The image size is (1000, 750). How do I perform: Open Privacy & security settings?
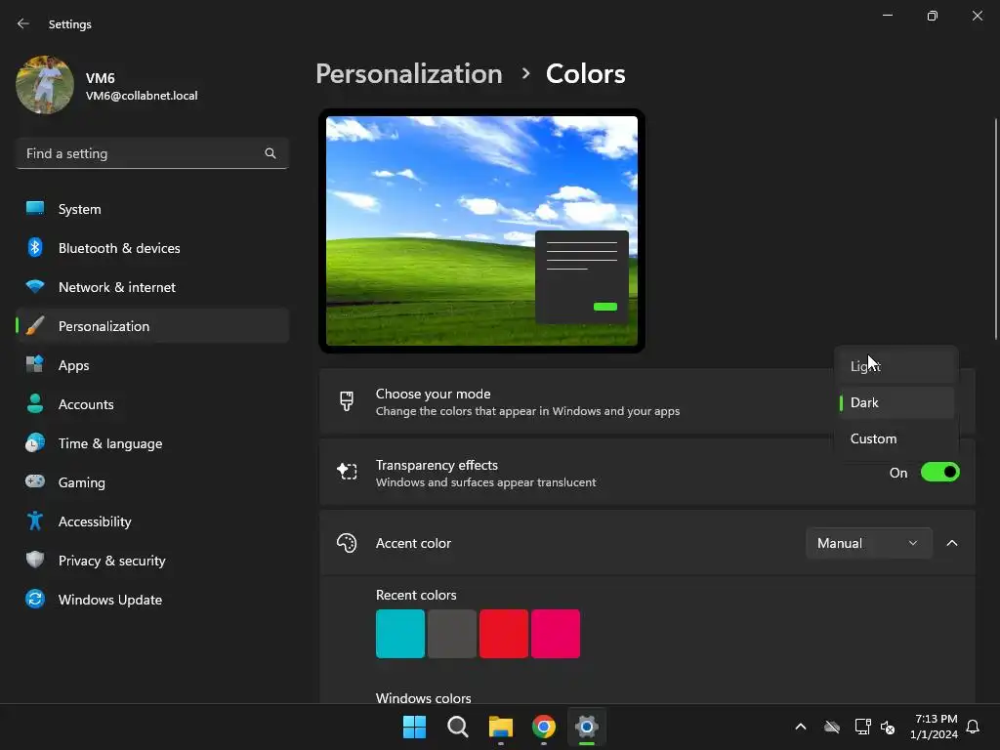152,560
